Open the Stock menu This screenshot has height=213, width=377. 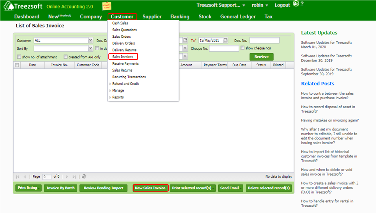click(x=205, y=17)
